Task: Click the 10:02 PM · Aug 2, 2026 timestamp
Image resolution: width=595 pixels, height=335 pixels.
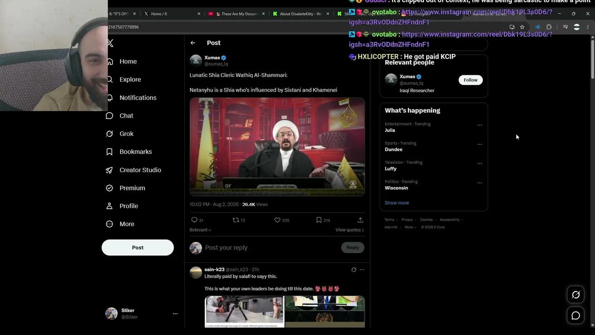Action: coord(214,204)
